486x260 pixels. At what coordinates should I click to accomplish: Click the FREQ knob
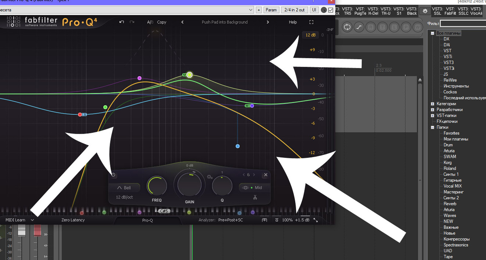pos(157,186)
